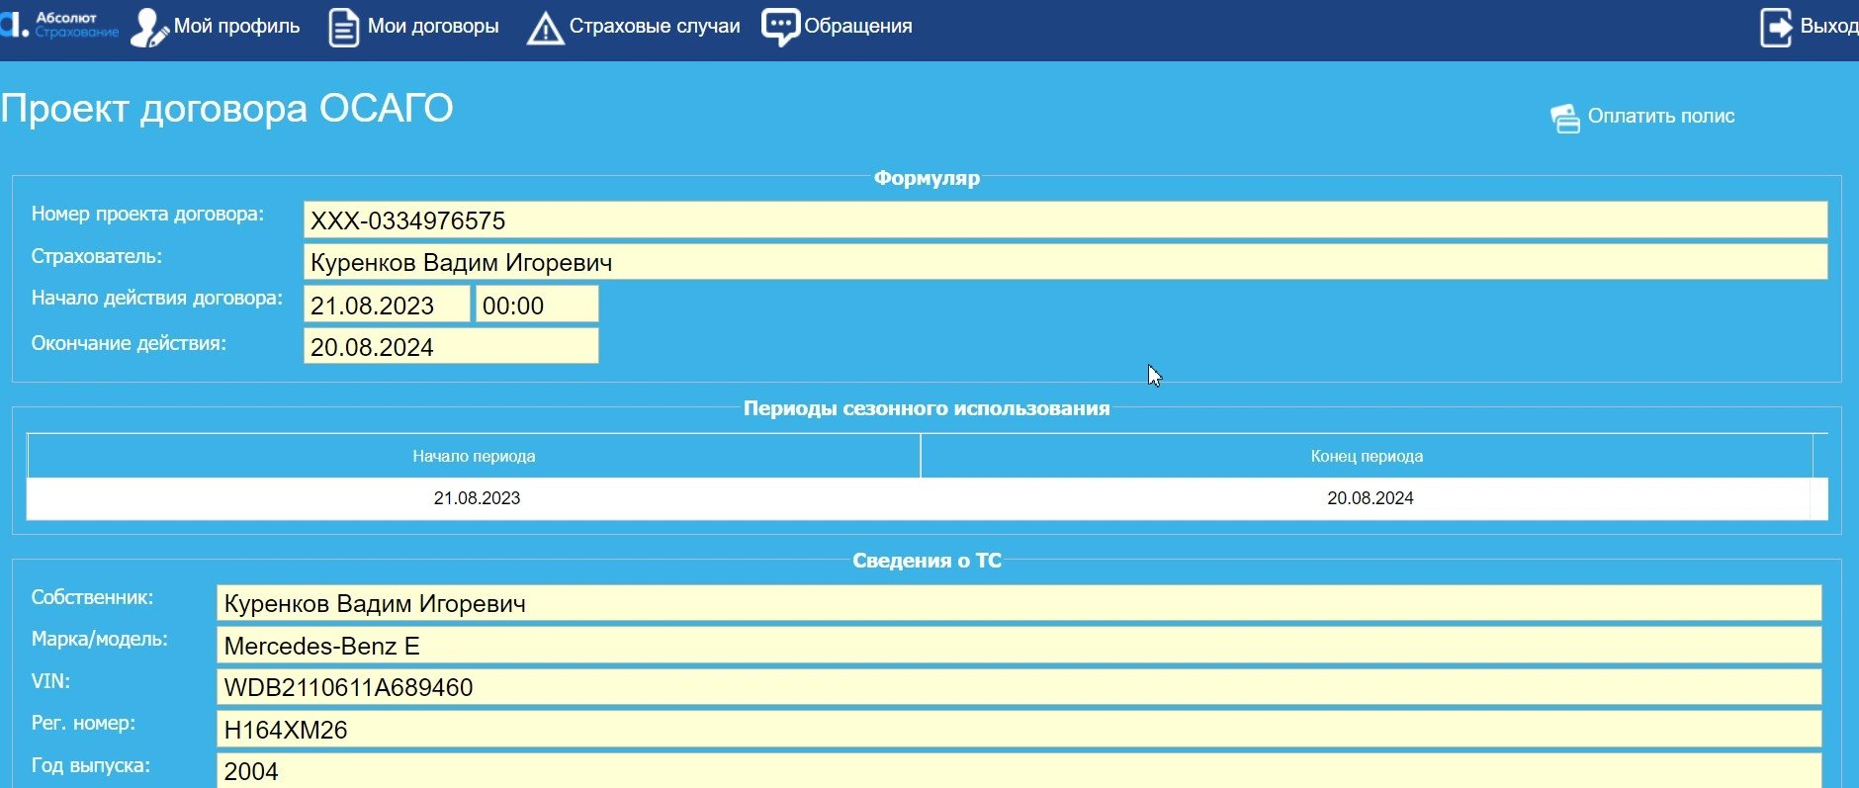The image size is (1859, 788).
Task: Click the Выход exit arrow icon
Action: [x=1776, y=27]
